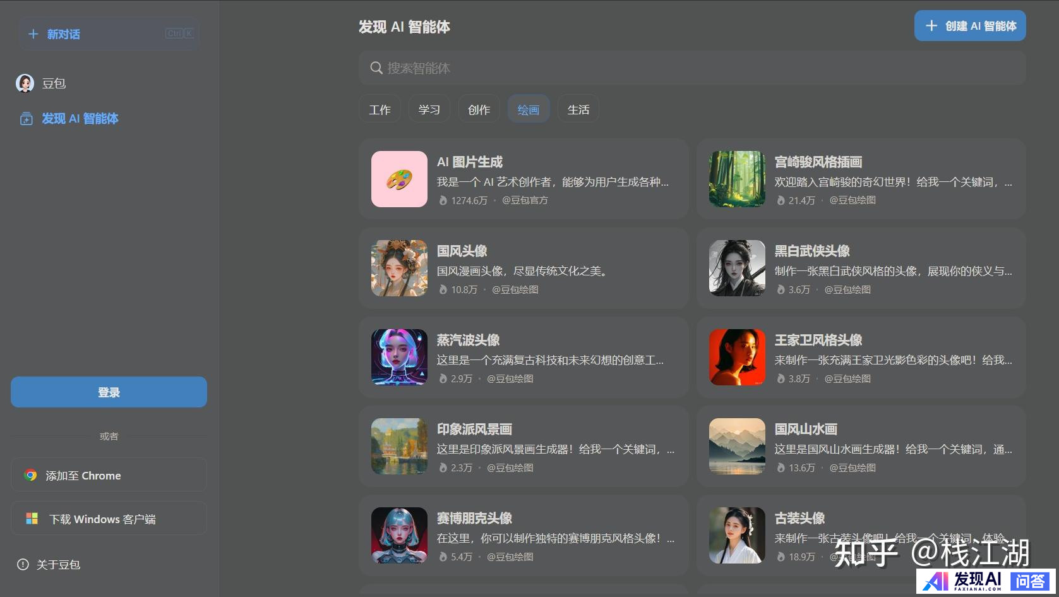This screenshot has width=1059, height=597.
Task: Open the 赛博朋克头像 title
Action: (474, 518)
